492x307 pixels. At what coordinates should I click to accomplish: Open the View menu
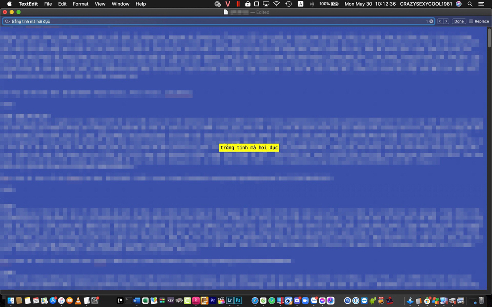click(100, 4)
